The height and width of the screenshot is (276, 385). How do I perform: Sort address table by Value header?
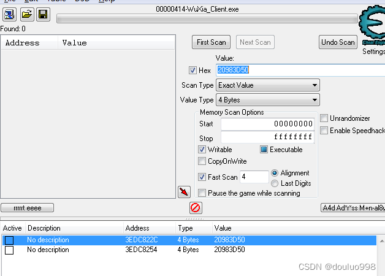299,228
